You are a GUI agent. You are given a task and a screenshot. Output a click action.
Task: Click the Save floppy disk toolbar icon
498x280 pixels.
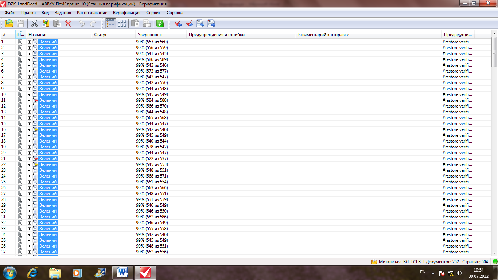click(21, 23)
